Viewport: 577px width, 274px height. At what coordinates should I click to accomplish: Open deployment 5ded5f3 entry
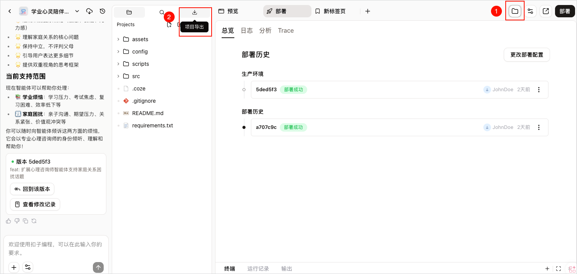pyautogui.click(x=399, y=90)
